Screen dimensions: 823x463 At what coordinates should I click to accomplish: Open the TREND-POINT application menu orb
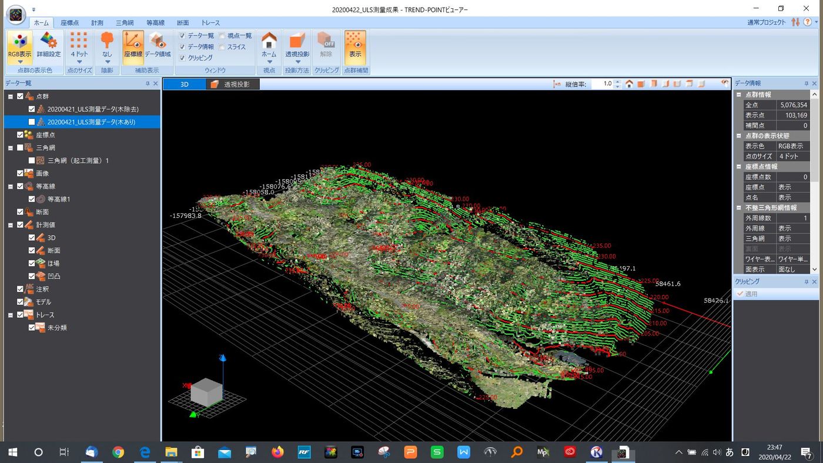coord(16,15)
